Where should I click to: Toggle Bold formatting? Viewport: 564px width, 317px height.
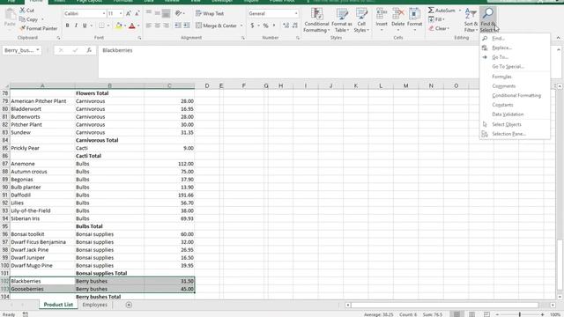[x=67, y=26]
